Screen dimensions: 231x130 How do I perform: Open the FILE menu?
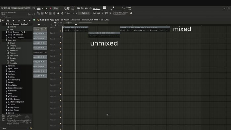point(2,8)
